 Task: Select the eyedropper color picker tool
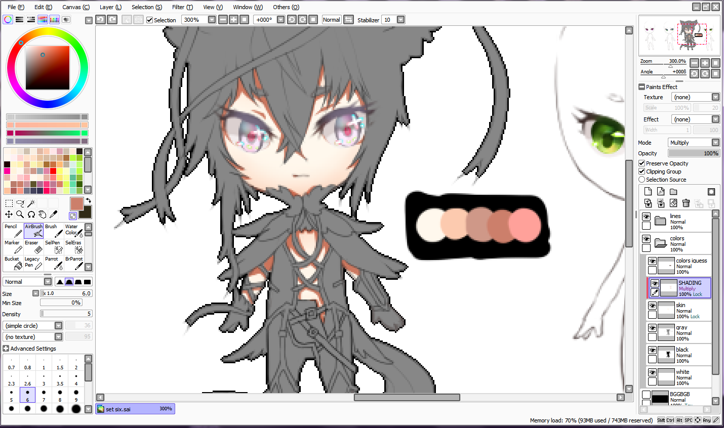pyautogui.click(x=54, y=215)
